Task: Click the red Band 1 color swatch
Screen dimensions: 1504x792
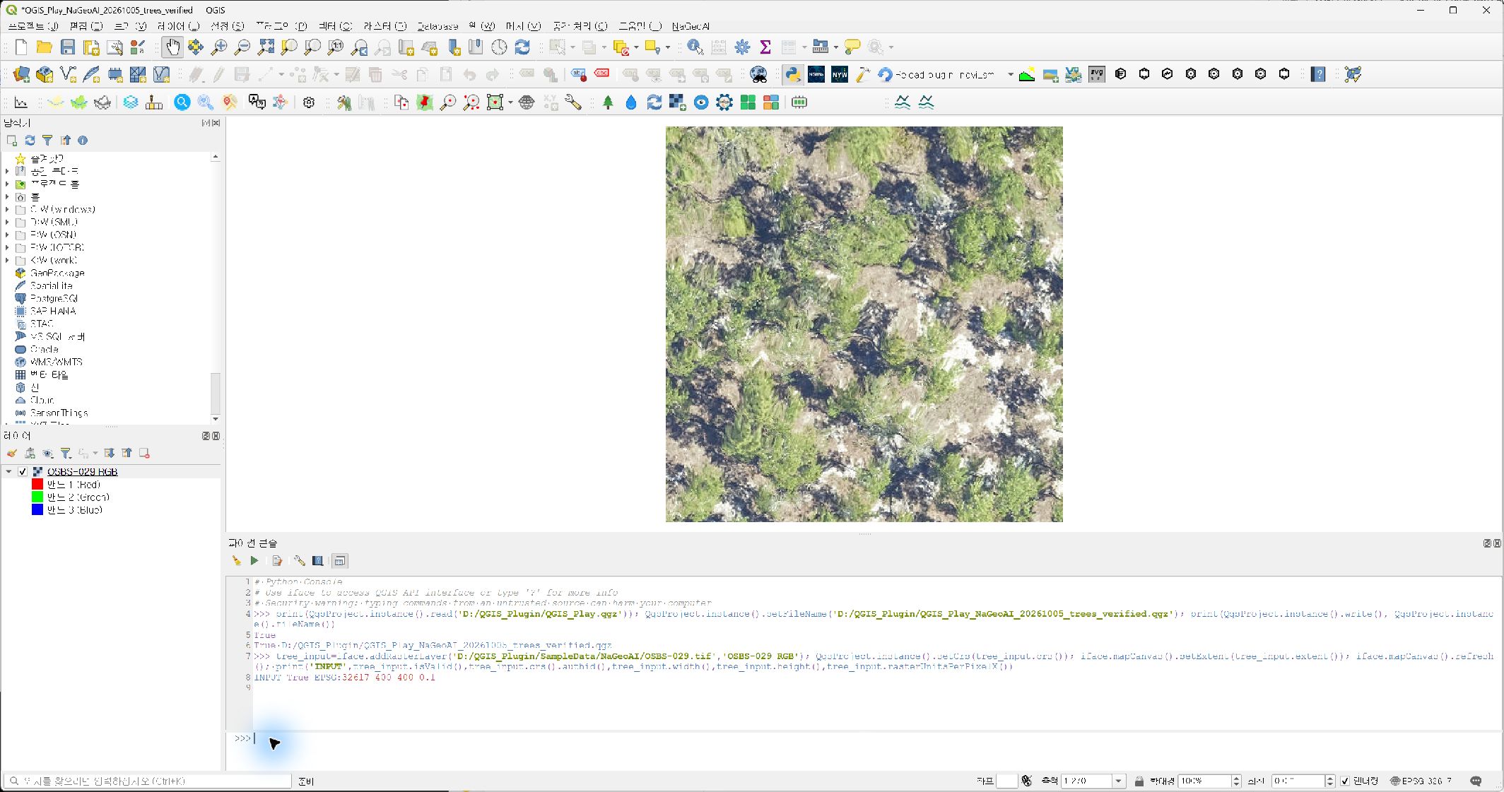Action: (x=37, y=485)
